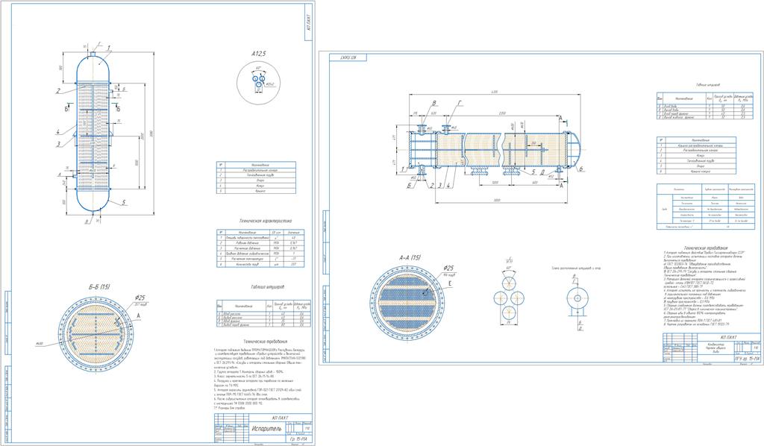This screenshot has width=764, height=446.
Task: Click the "Технические требования" heading in right drawing
Action: click(705, 248)
